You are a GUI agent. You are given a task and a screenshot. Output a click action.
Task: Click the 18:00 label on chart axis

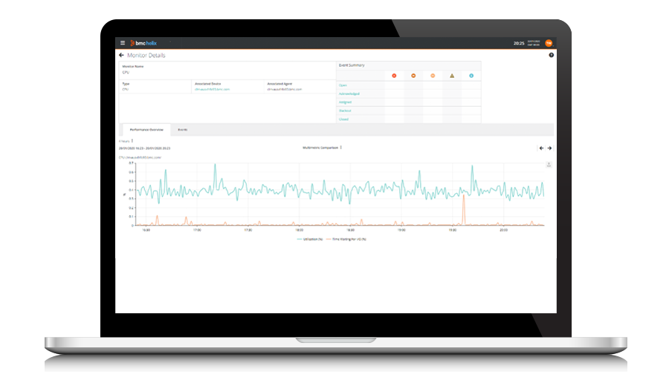(299, 230)
